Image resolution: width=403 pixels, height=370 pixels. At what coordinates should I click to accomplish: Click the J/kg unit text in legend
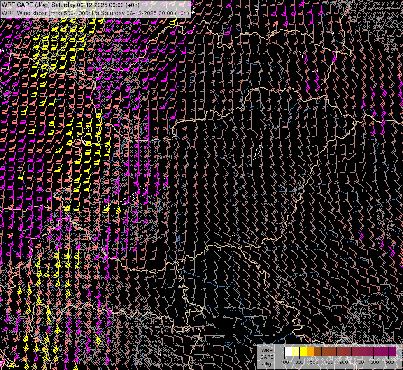point(267,363)
